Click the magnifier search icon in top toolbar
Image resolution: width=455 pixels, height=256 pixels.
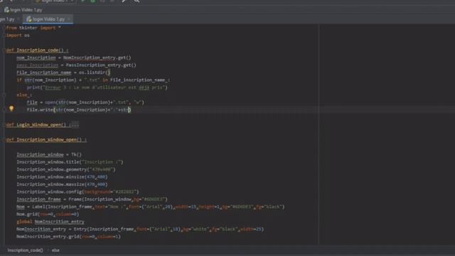(136, 1)
